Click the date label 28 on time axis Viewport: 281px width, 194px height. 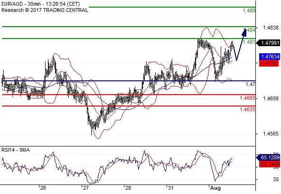[128, 188]
